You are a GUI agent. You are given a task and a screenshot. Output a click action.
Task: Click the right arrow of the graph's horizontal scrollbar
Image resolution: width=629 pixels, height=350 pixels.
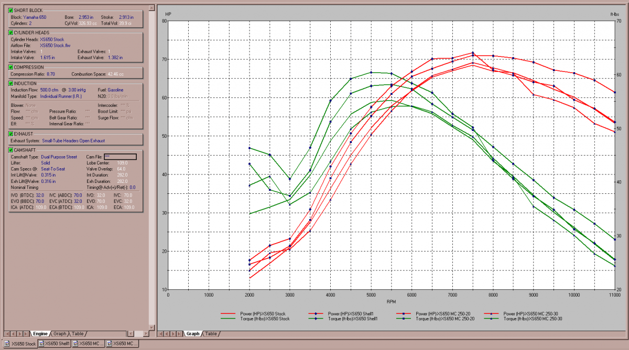click(x=145, y=334)
